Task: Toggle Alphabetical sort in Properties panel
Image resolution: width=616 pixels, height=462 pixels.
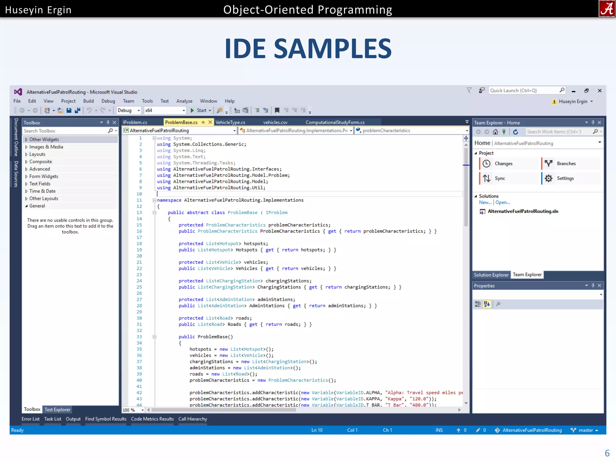Action: (487, 304)
